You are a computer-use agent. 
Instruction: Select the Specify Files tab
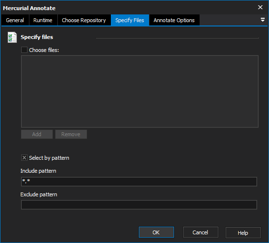point(130,20)
